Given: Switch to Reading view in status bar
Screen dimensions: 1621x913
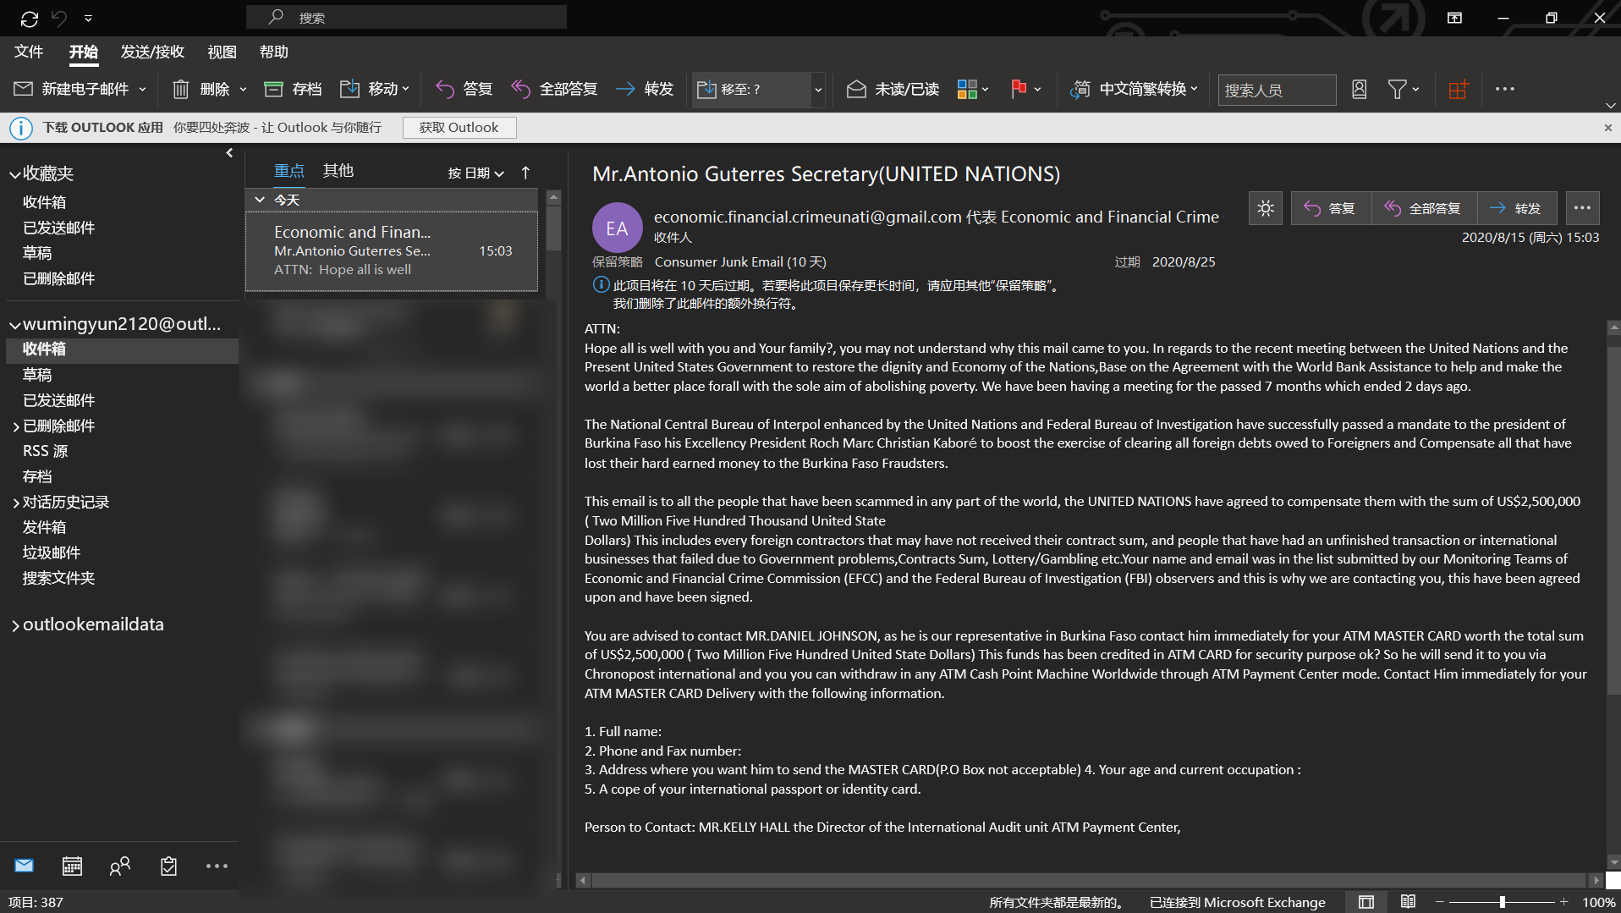Looking at the screenshot, I should (1408, 902).
